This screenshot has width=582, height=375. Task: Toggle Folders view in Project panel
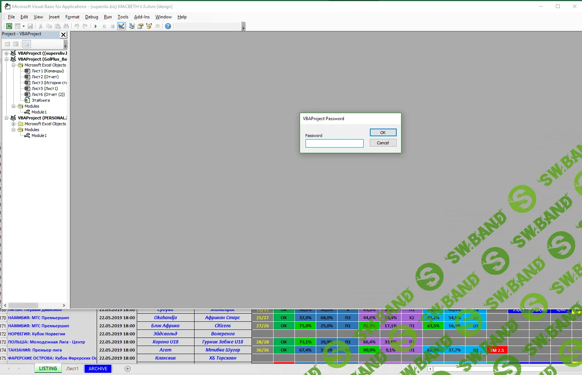[x=26, y=44]
